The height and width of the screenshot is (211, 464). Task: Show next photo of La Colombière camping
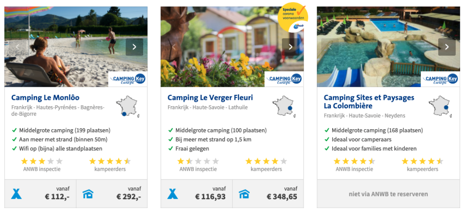click(447, 47)
